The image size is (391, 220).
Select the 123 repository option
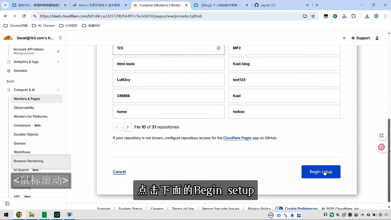click(x=168, y=48)
